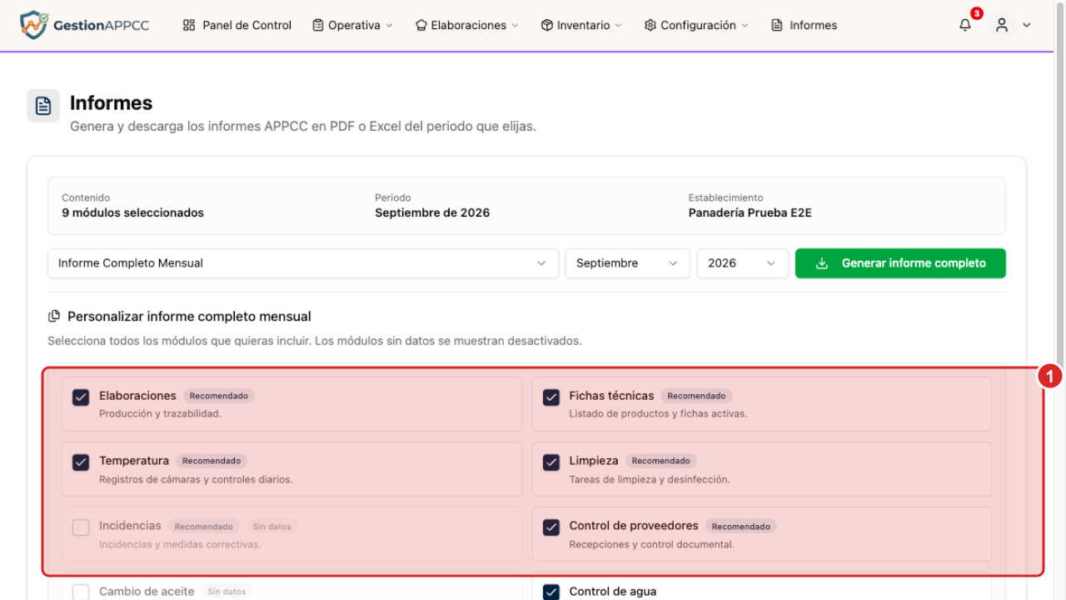Expand the Inventario menu chevron
Viewport: 1066px width, 600px height.
coord(618,26)
